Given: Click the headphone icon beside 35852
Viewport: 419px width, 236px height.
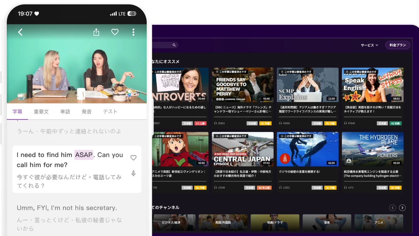Looking at the screenshot, I should point(215,123).
